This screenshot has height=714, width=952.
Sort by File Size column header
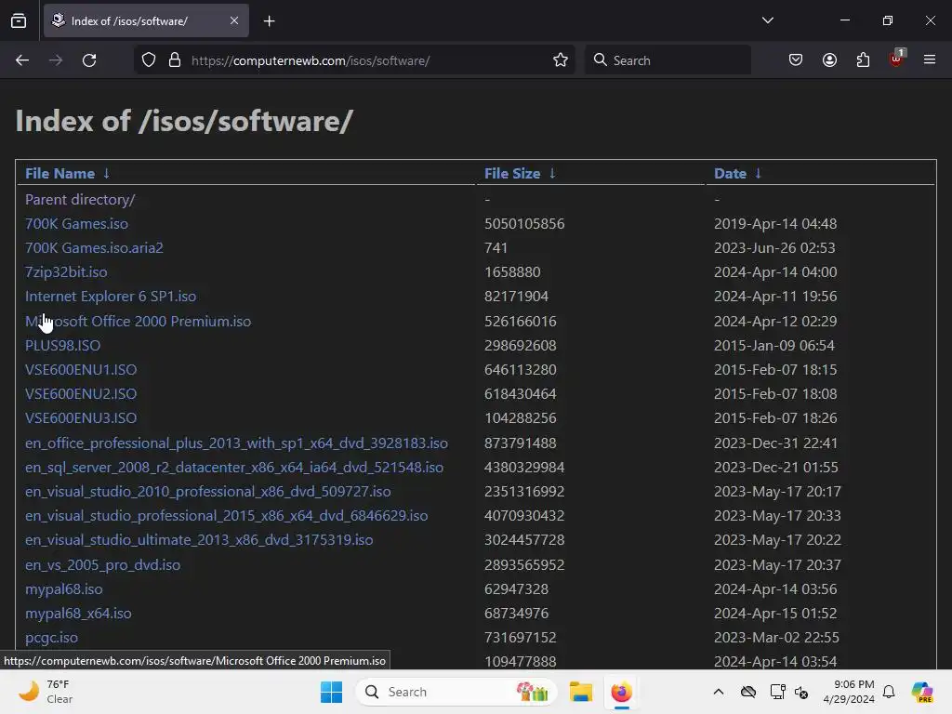(512, 174)
